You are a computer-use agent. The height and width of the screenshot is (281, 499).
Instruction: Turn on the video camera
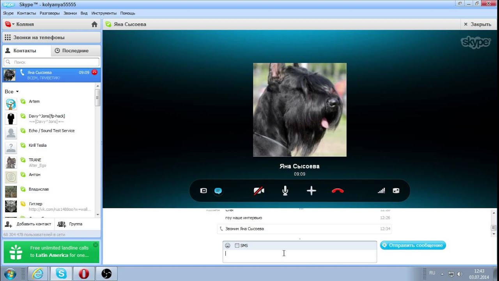pos(259,191)
